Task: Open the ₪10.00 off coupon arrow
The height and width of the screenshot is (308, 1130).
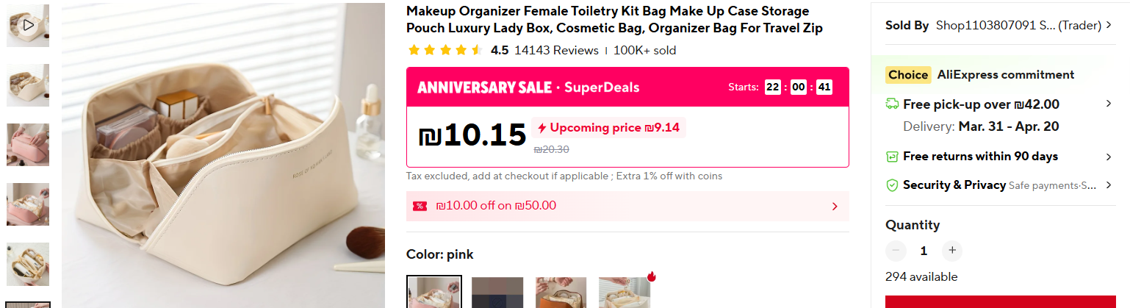Action: point(835,207)
